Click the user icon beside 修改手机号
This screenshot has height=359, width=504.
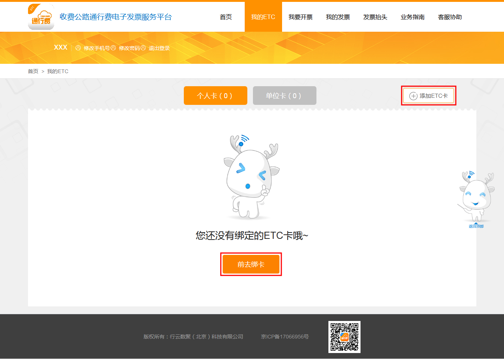point(78,48)
